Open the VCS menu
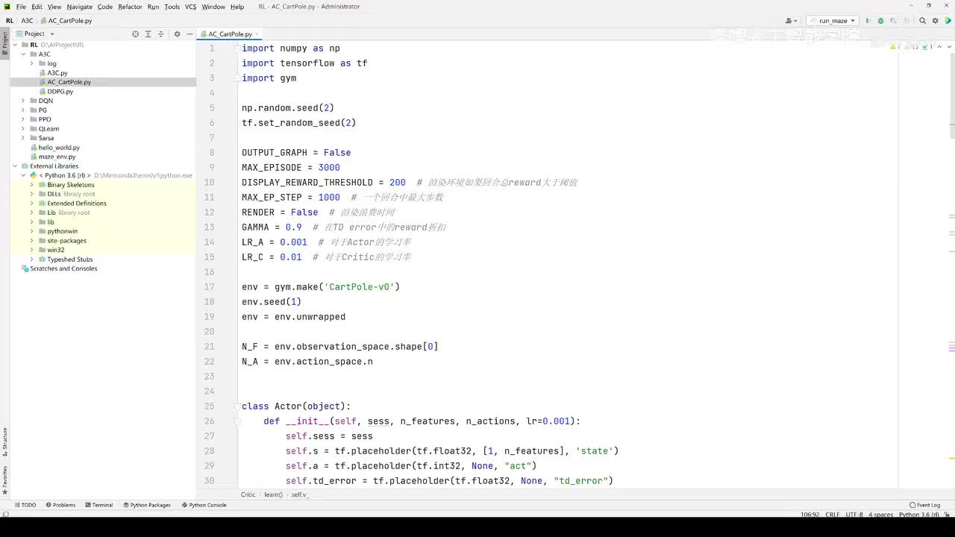This screenshot has height=537, width=955. click(190, 7)
